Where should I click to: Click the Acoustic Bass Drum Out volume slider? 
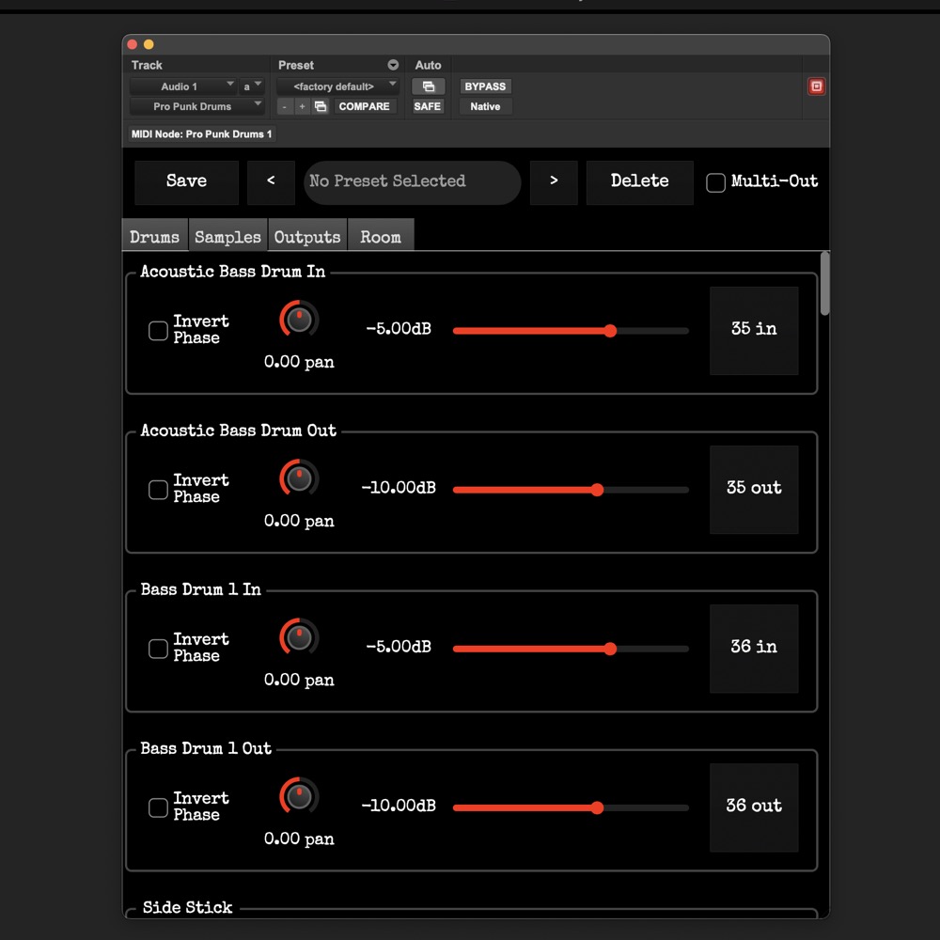coord(571,490)
